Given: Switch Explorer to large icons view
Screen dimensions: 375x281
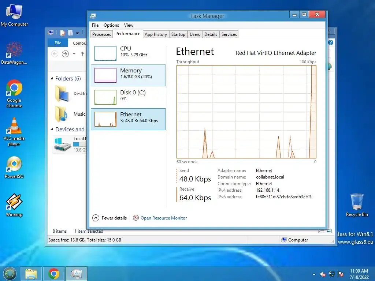Looking at the screenshot, I should [x=329, y=231].
